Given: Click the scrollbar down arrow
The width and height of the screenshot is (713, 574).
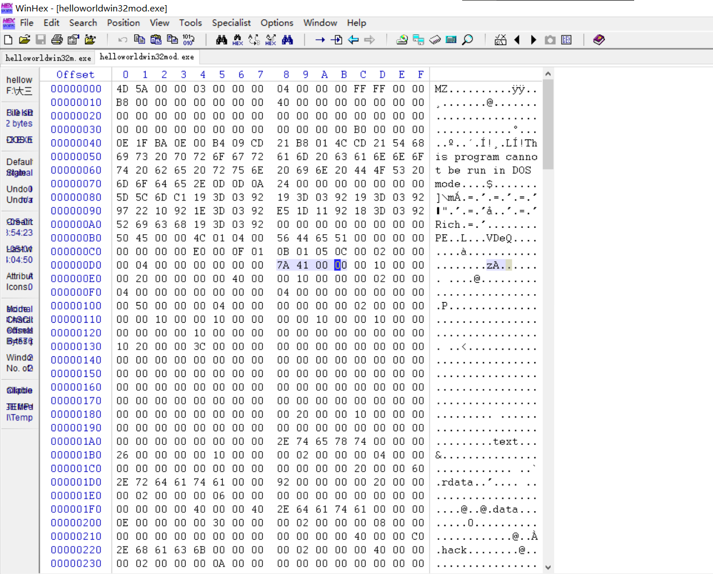Looking at the screenshot, I should click(x=548, y=568).
